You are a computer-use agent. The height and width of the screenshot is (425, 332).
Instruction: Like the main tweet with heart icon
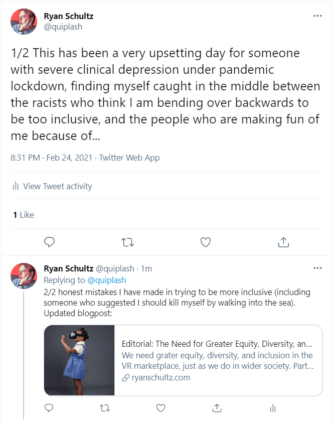pos(206,242)
